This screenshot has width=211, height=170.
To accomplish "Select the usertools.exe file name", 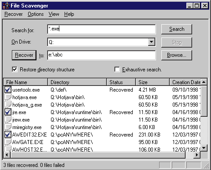I will [26, 90].
